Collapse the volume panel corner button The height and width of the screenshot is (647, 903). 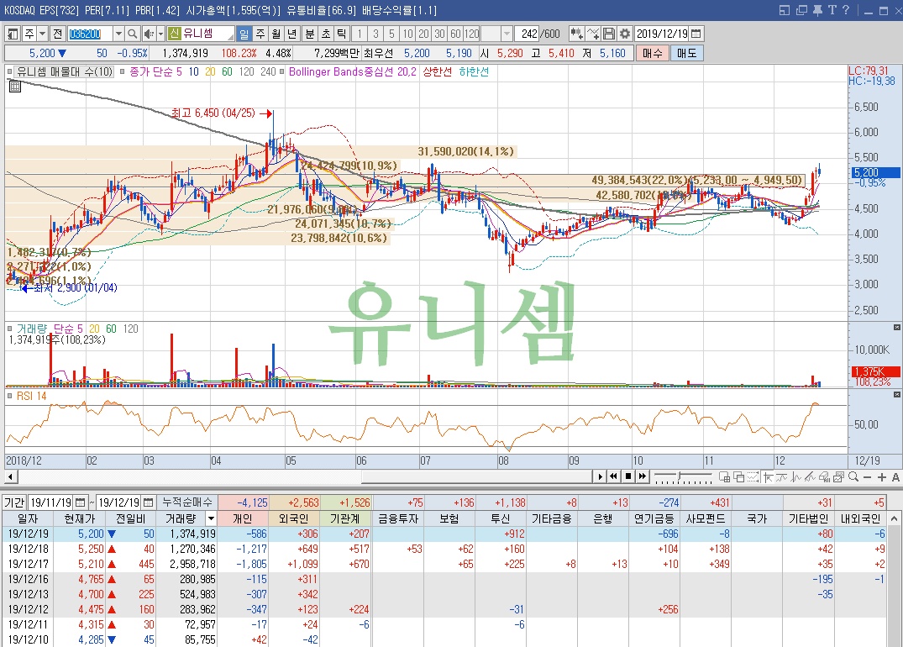tap(896, 327)
